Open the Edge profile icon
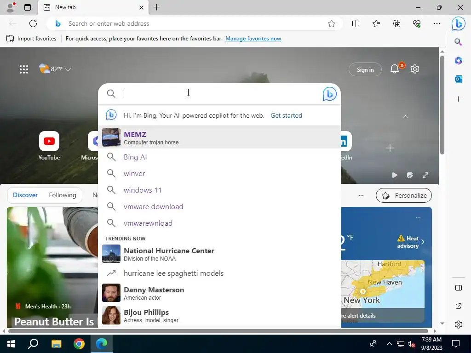The image size is (471, 353). coord(11,7)
